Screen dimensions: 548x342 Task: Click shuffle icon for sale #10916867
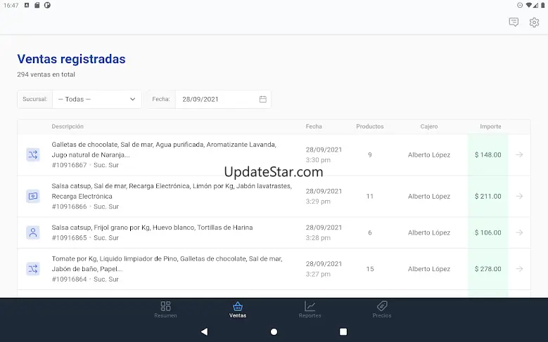[33, 154]
